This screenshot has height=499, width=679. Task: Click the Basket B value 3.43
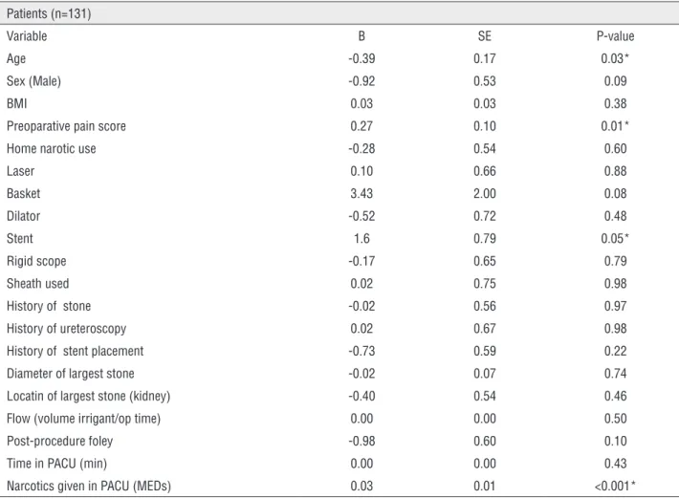tap(361, 193)
